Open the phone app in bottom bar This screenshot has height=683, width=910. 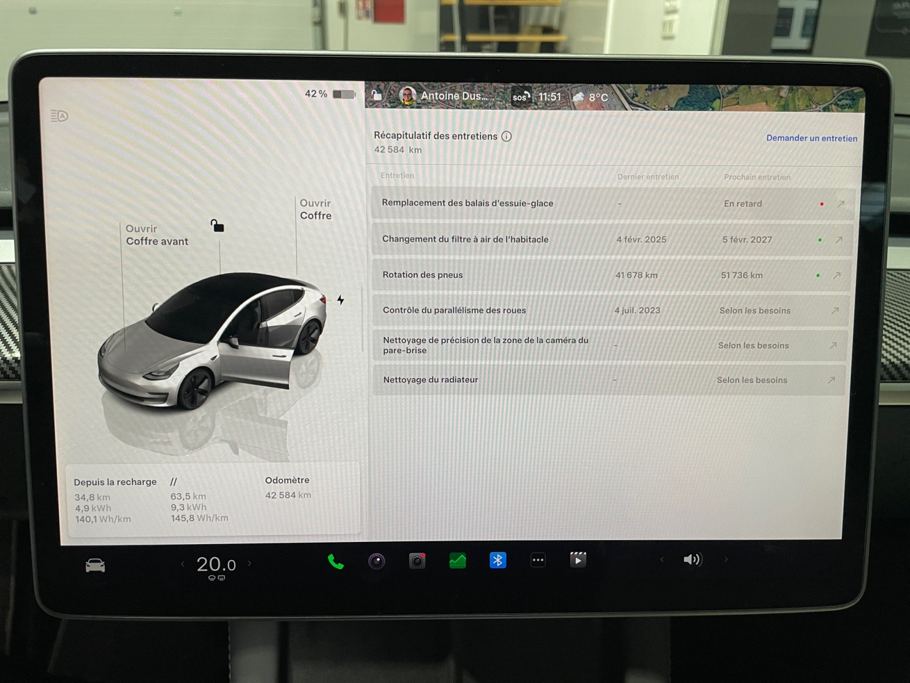pos(336,562)
